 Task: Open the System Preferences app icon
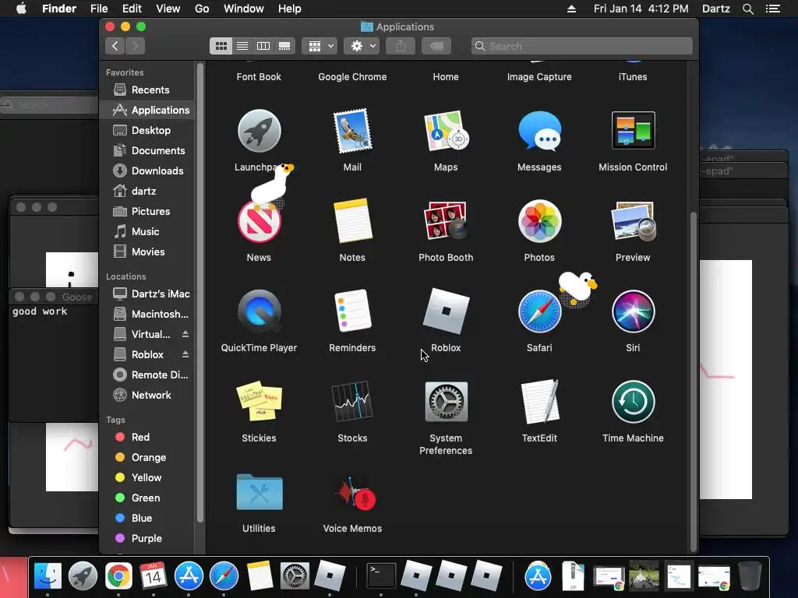pyautogui.click(x=446, y=402)
